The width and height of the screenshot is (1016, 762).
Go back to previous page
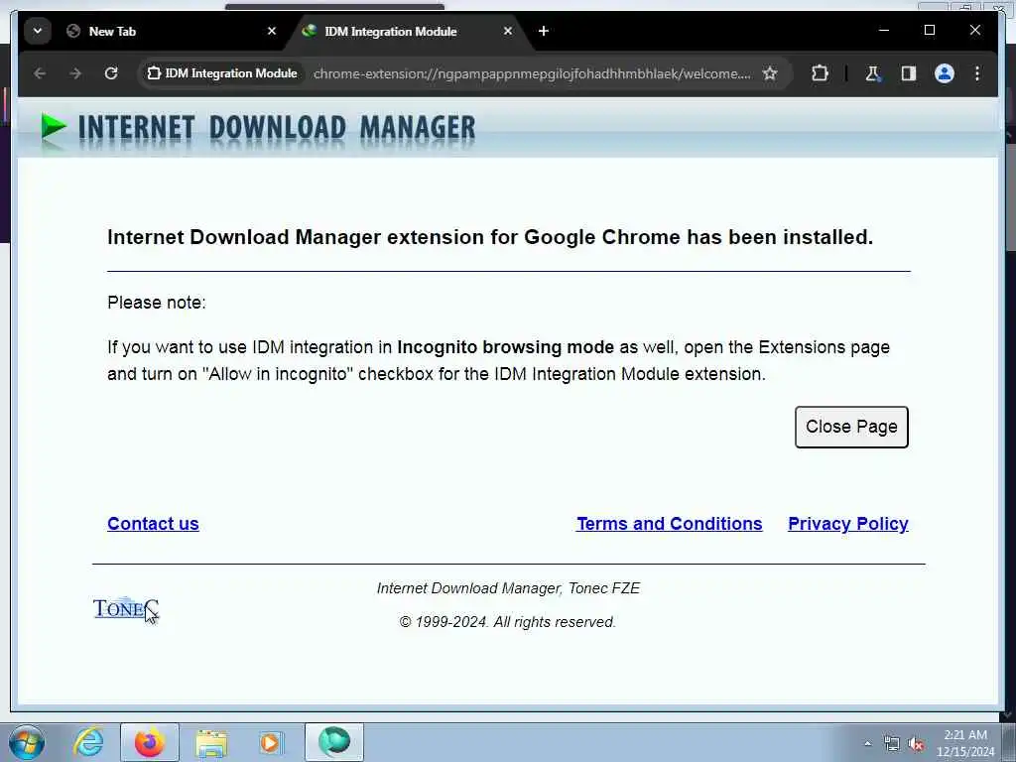[40, 73]
